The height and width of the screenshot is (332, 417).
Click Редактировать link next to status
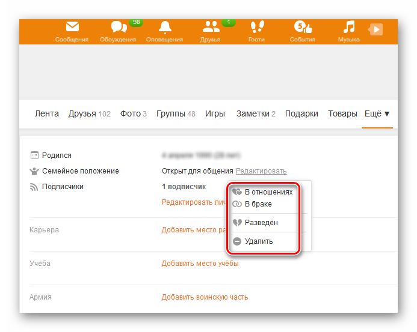pos(261,171)
